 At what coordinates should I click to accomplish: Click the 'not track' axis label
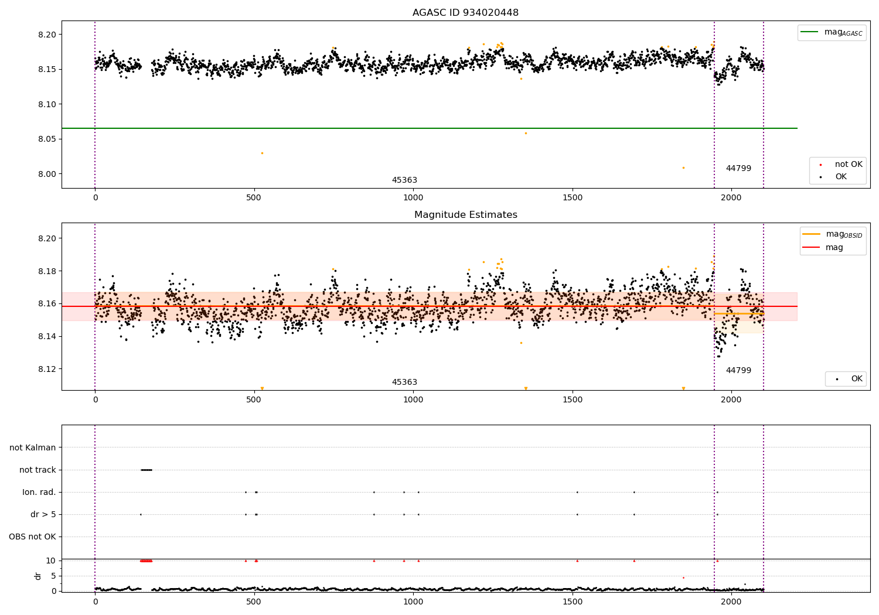(x=38, y=470)
